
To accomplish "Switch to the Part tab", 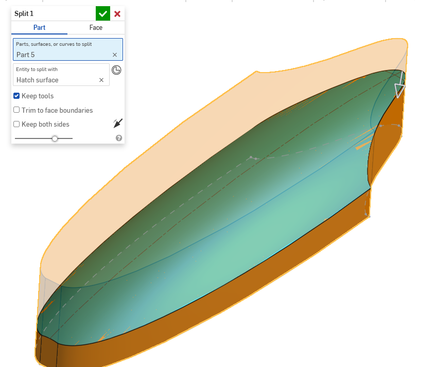I will point(39,27).
